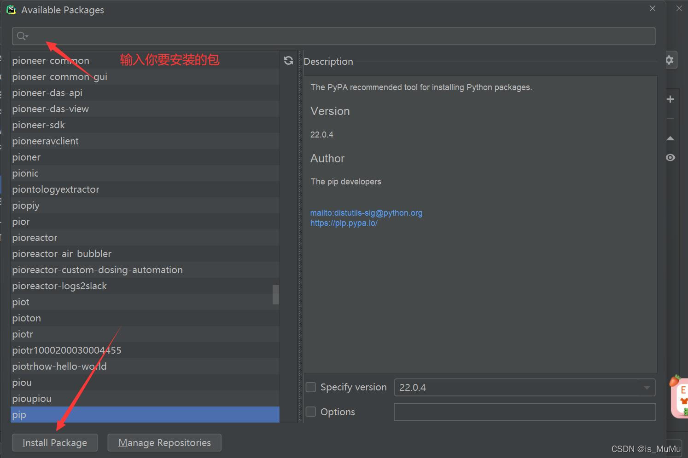
Task: Open the https://pip.pypa.io/ link
Action: click(x=344, y=223)
